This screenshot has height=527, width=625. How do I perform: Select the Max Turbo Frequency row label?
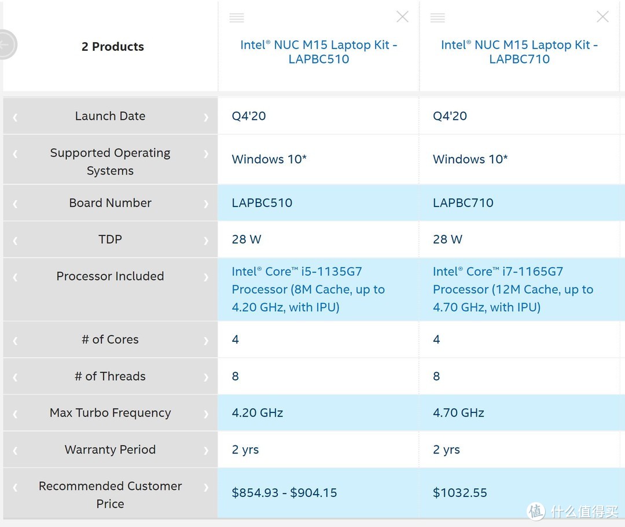(x=110, y=412)
